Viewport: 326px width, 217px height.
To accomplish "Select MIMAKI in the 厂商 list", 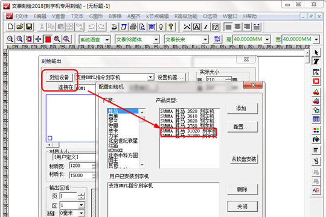I will coord(115,150).
